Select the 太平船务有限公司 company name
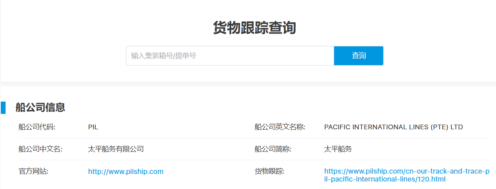 (115, 149)
